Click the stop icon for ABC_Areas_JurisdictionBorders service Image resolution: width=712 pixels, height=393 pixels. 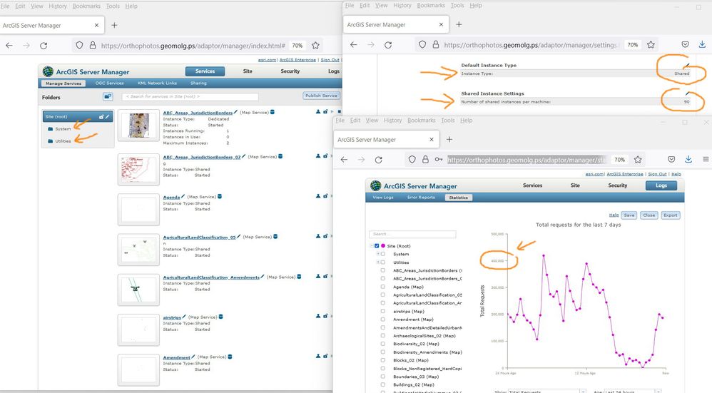point(339,112)
